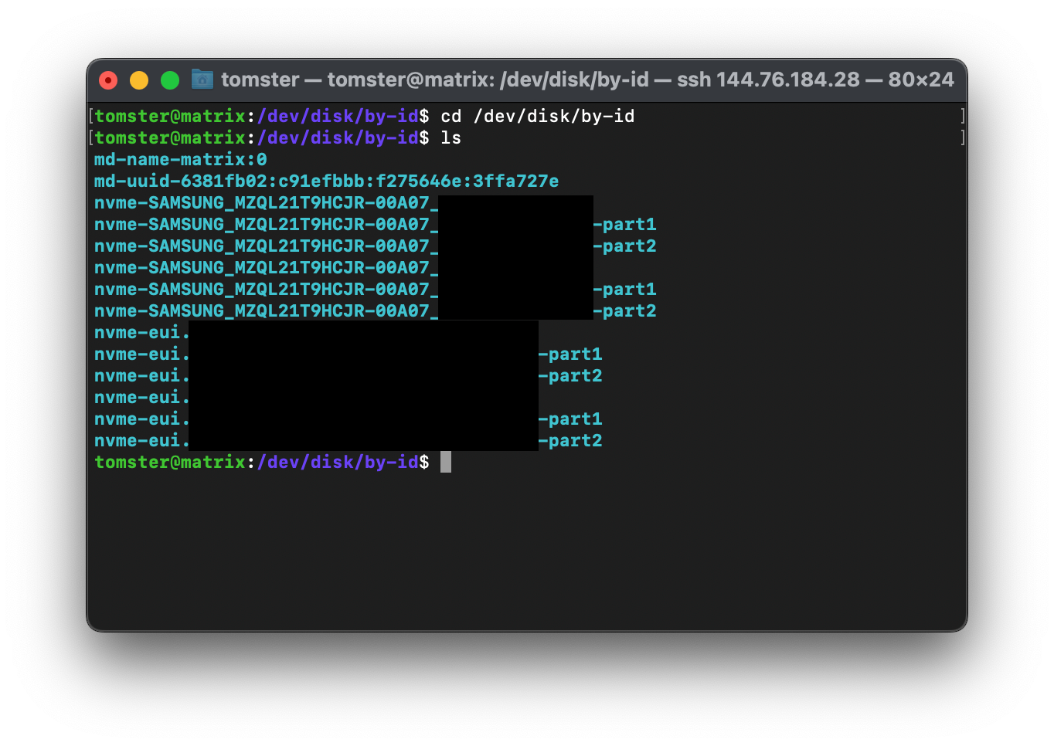Click the folder proxy icon in title bar
The height and width of the screenshot is (746, 1054).
[202, 79]
